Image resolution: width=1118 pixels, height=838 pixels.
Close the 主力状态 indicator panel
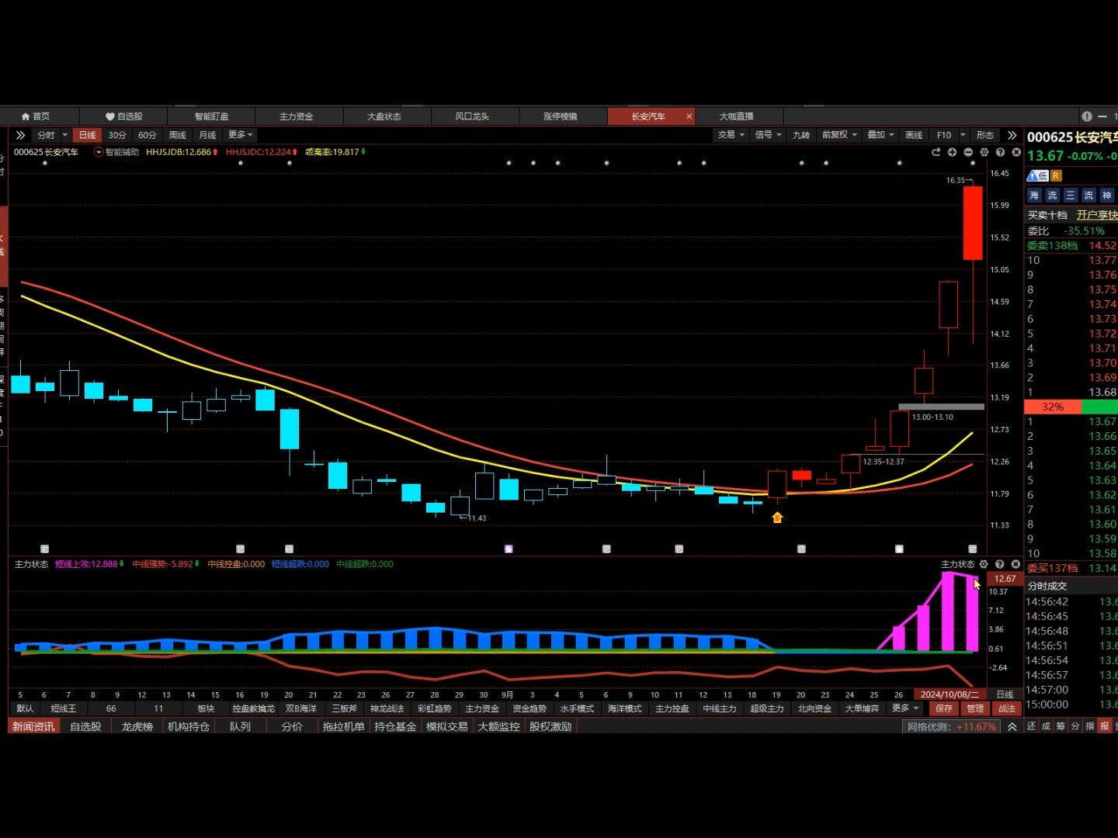(x=1016, y=564)
